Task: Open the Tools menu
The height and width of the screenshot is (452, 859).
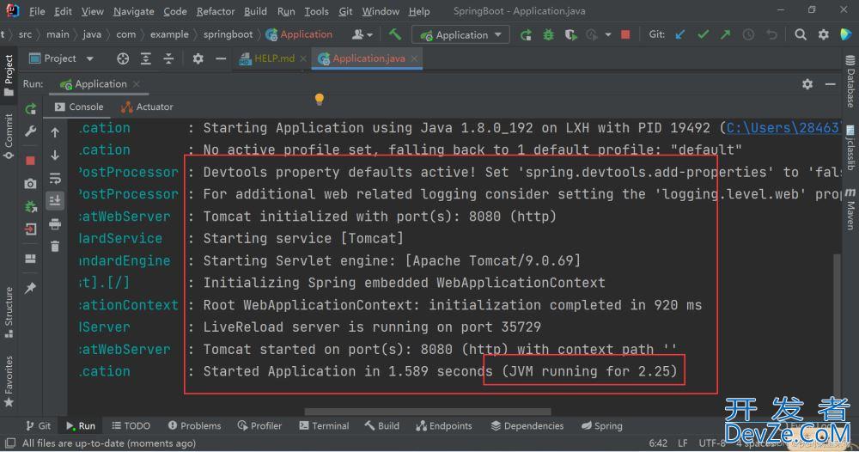Action: pyautogui.click(x=316, y=11)
